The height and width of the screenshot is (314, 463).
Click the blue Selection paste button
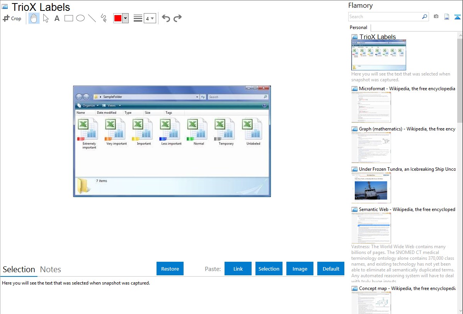(269, 269)
